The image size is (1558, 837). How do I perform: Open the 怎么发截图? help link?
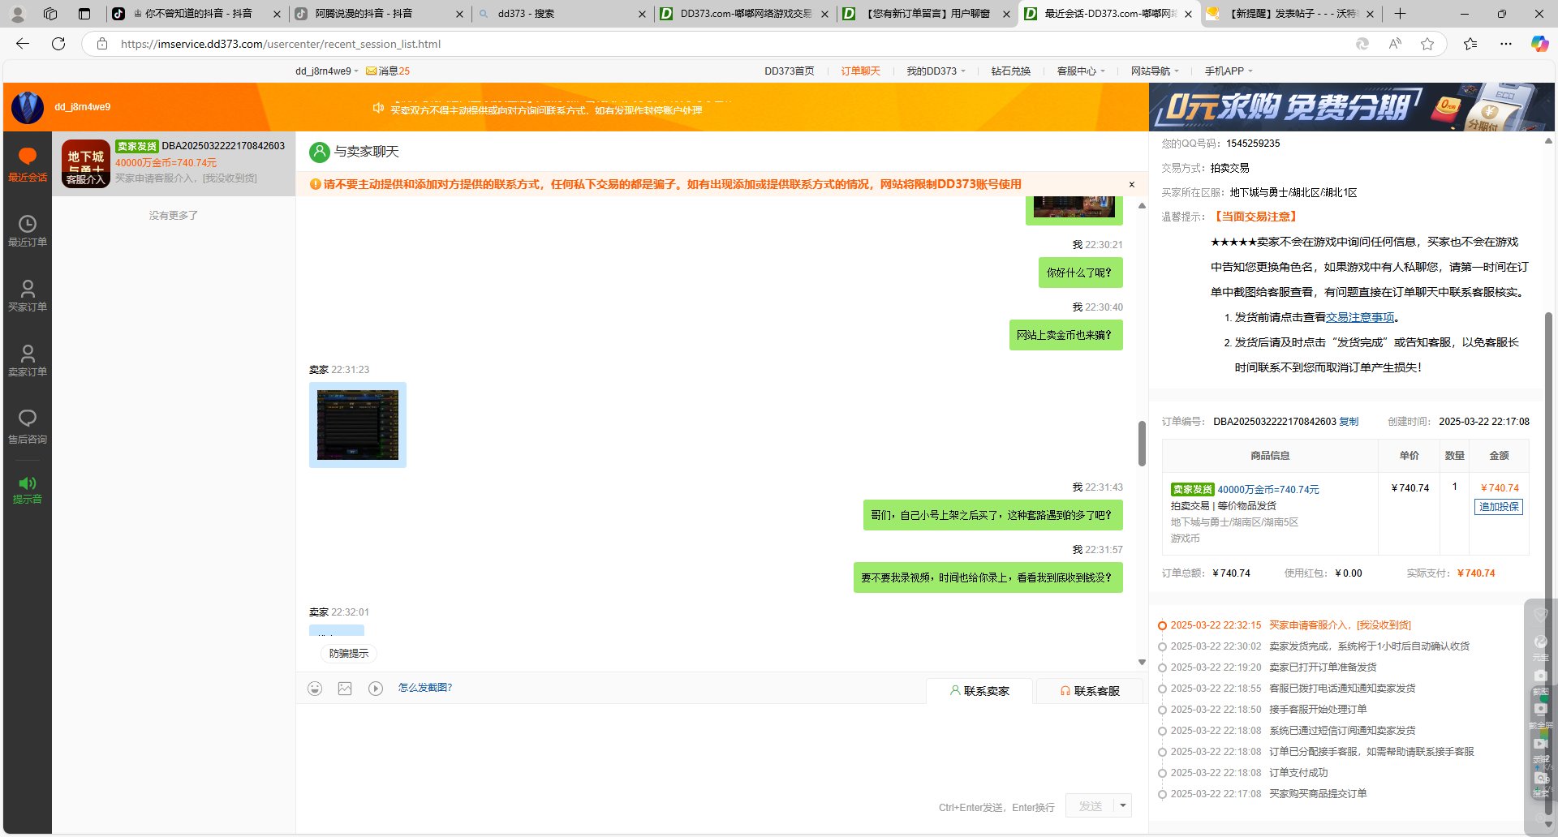point(425,688)
